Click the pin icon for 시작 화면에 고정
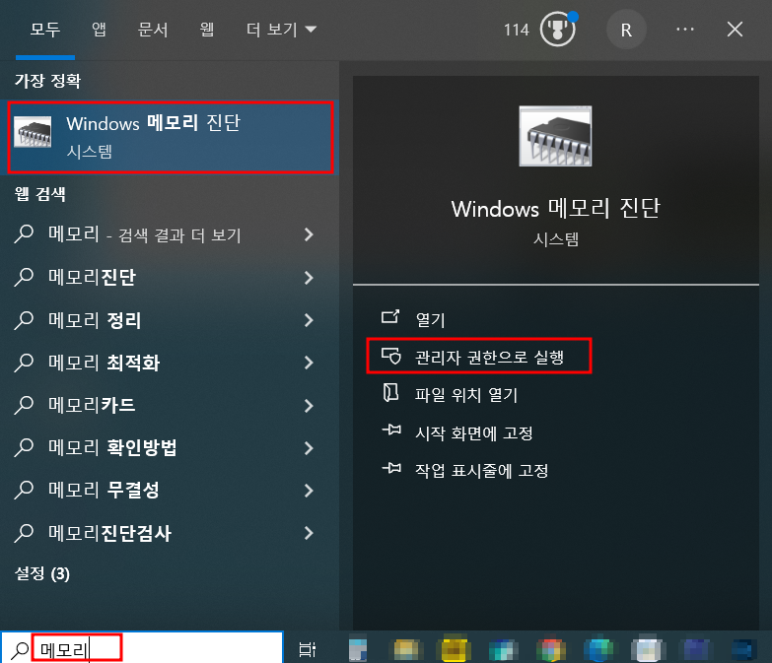 (x=391, y=431)
